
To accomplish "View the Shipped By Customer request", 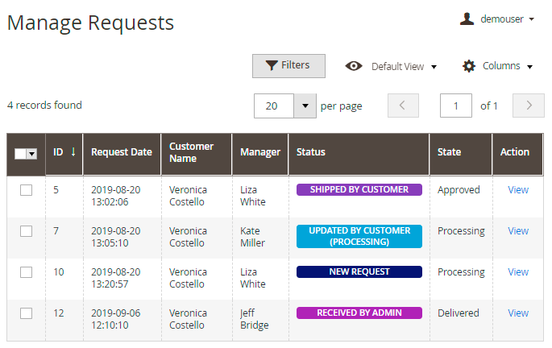I will (518, 190).
